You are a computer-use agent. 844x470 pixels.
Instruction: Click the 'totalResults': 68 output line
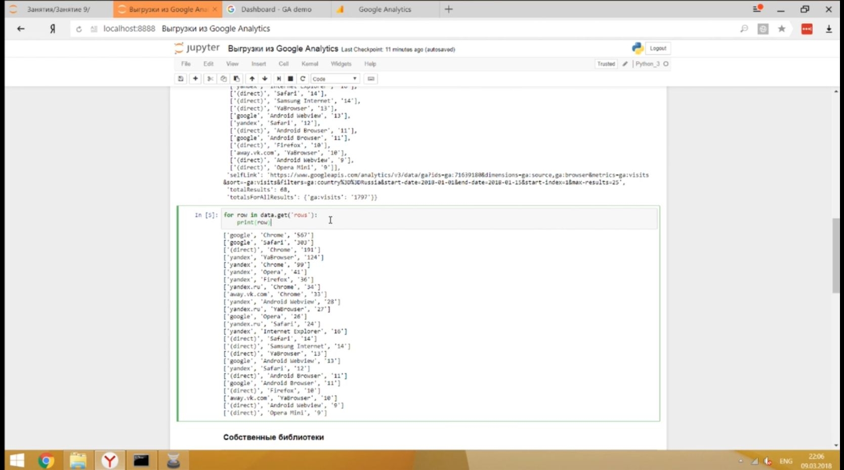(259, 190)
